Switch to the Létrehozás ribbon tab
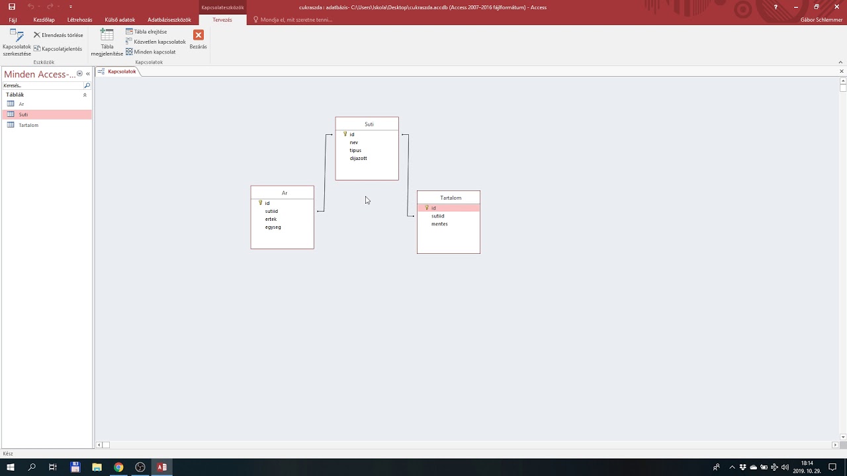 pyautogui.click(x=79, y=20)
